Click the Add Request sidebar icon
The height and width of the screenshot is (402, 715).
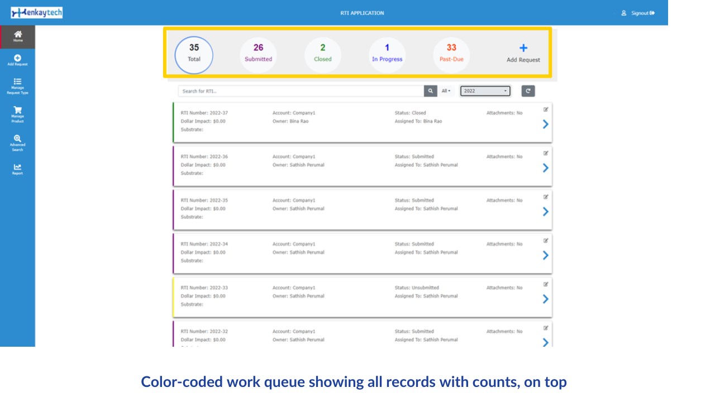(x=18, y=60)
